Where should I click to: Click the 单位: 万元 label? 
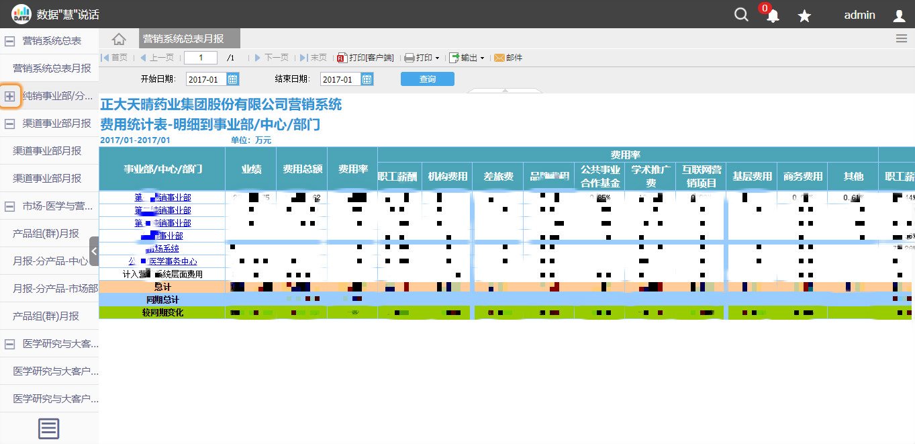[x=251, y=140]
